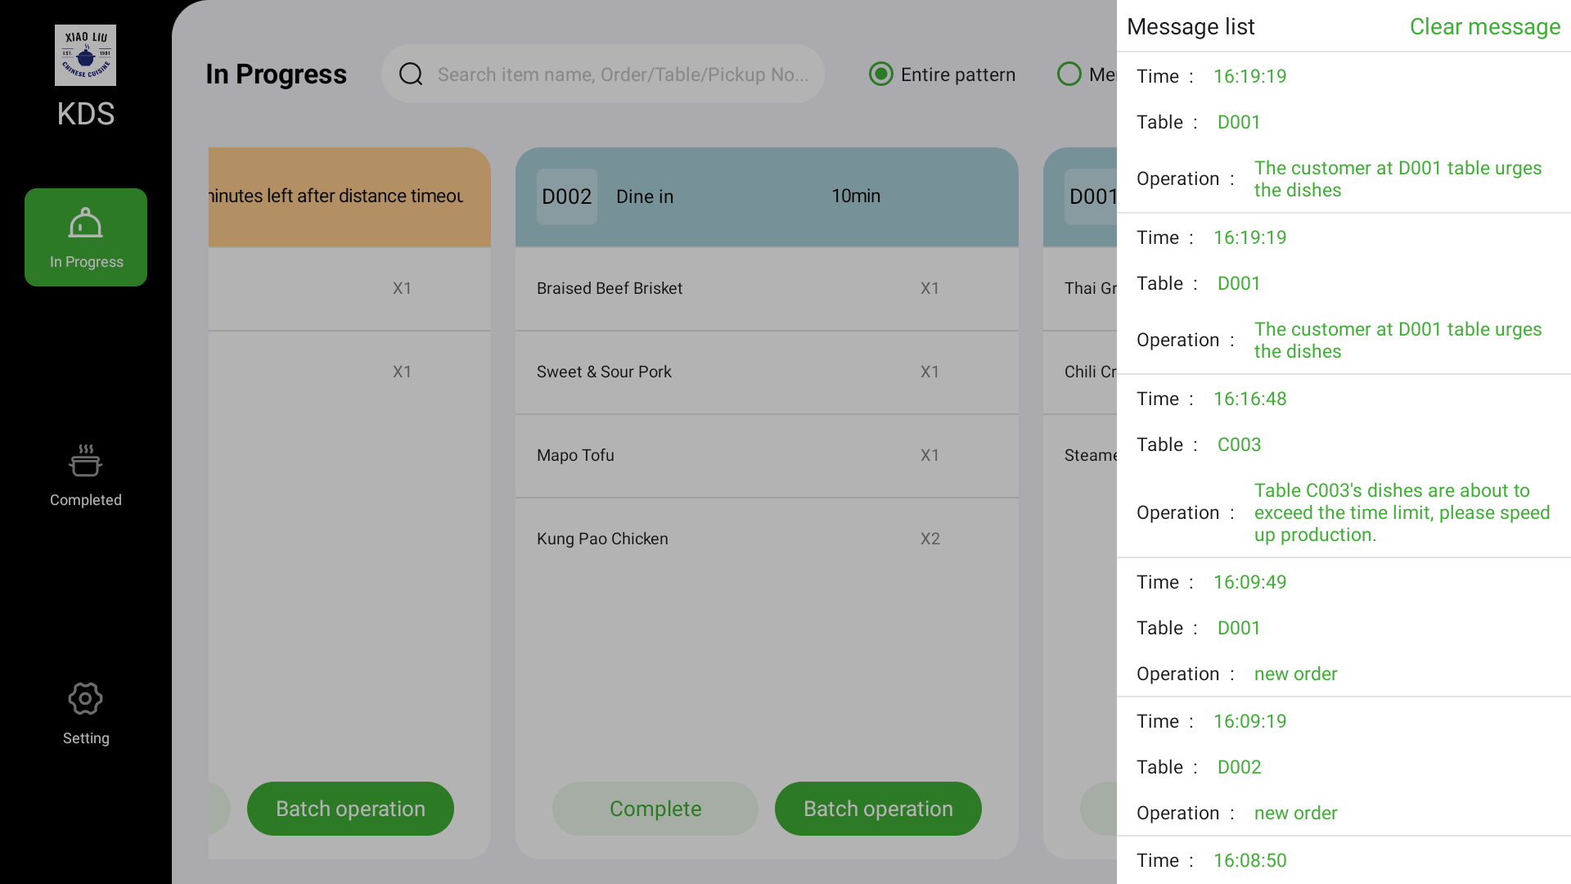Click Batch operation for order D002
The height and width of the screenshot is (884, 1571).
(x=878, y=808)
